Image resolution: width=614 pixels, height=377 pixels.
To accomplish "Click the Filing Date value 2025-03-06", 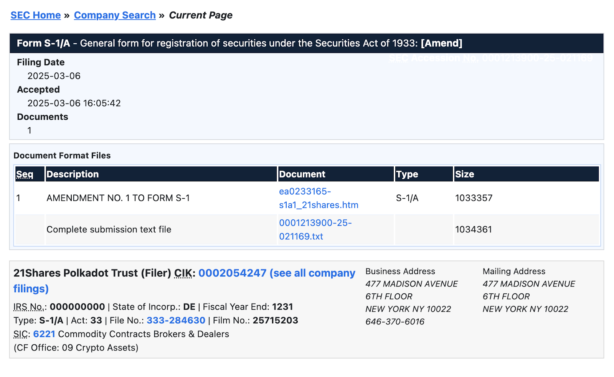I will click(x=54, y=76).
